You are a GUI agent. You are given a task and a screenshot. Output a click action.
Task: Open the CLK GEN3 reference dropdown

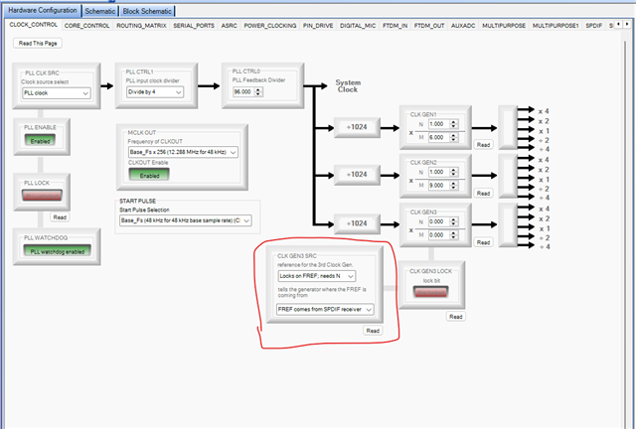click(x=317, y=276)
